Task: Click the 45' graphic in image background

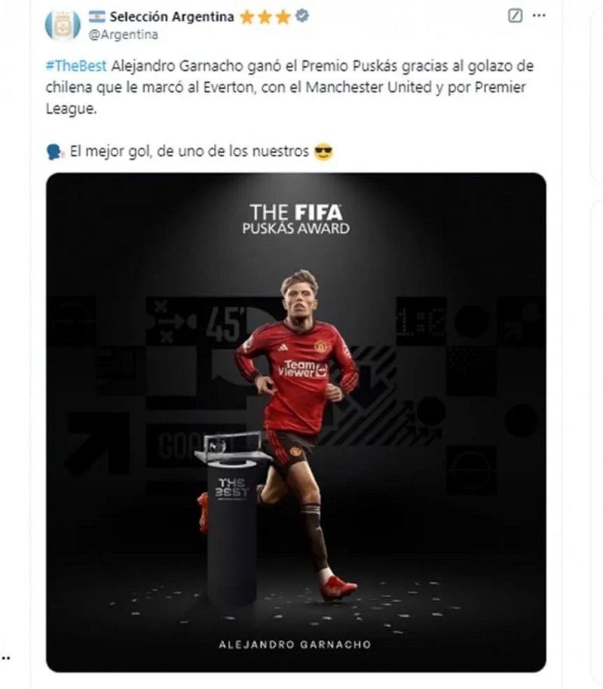Action: tap(225, 325)
